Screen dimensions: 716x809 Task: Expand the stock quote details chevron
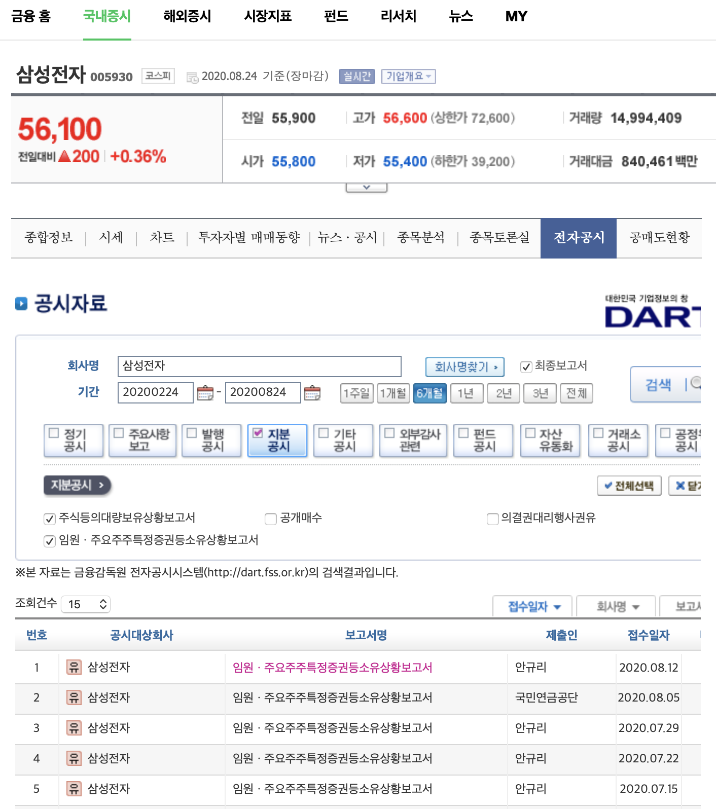click(367, 188)
